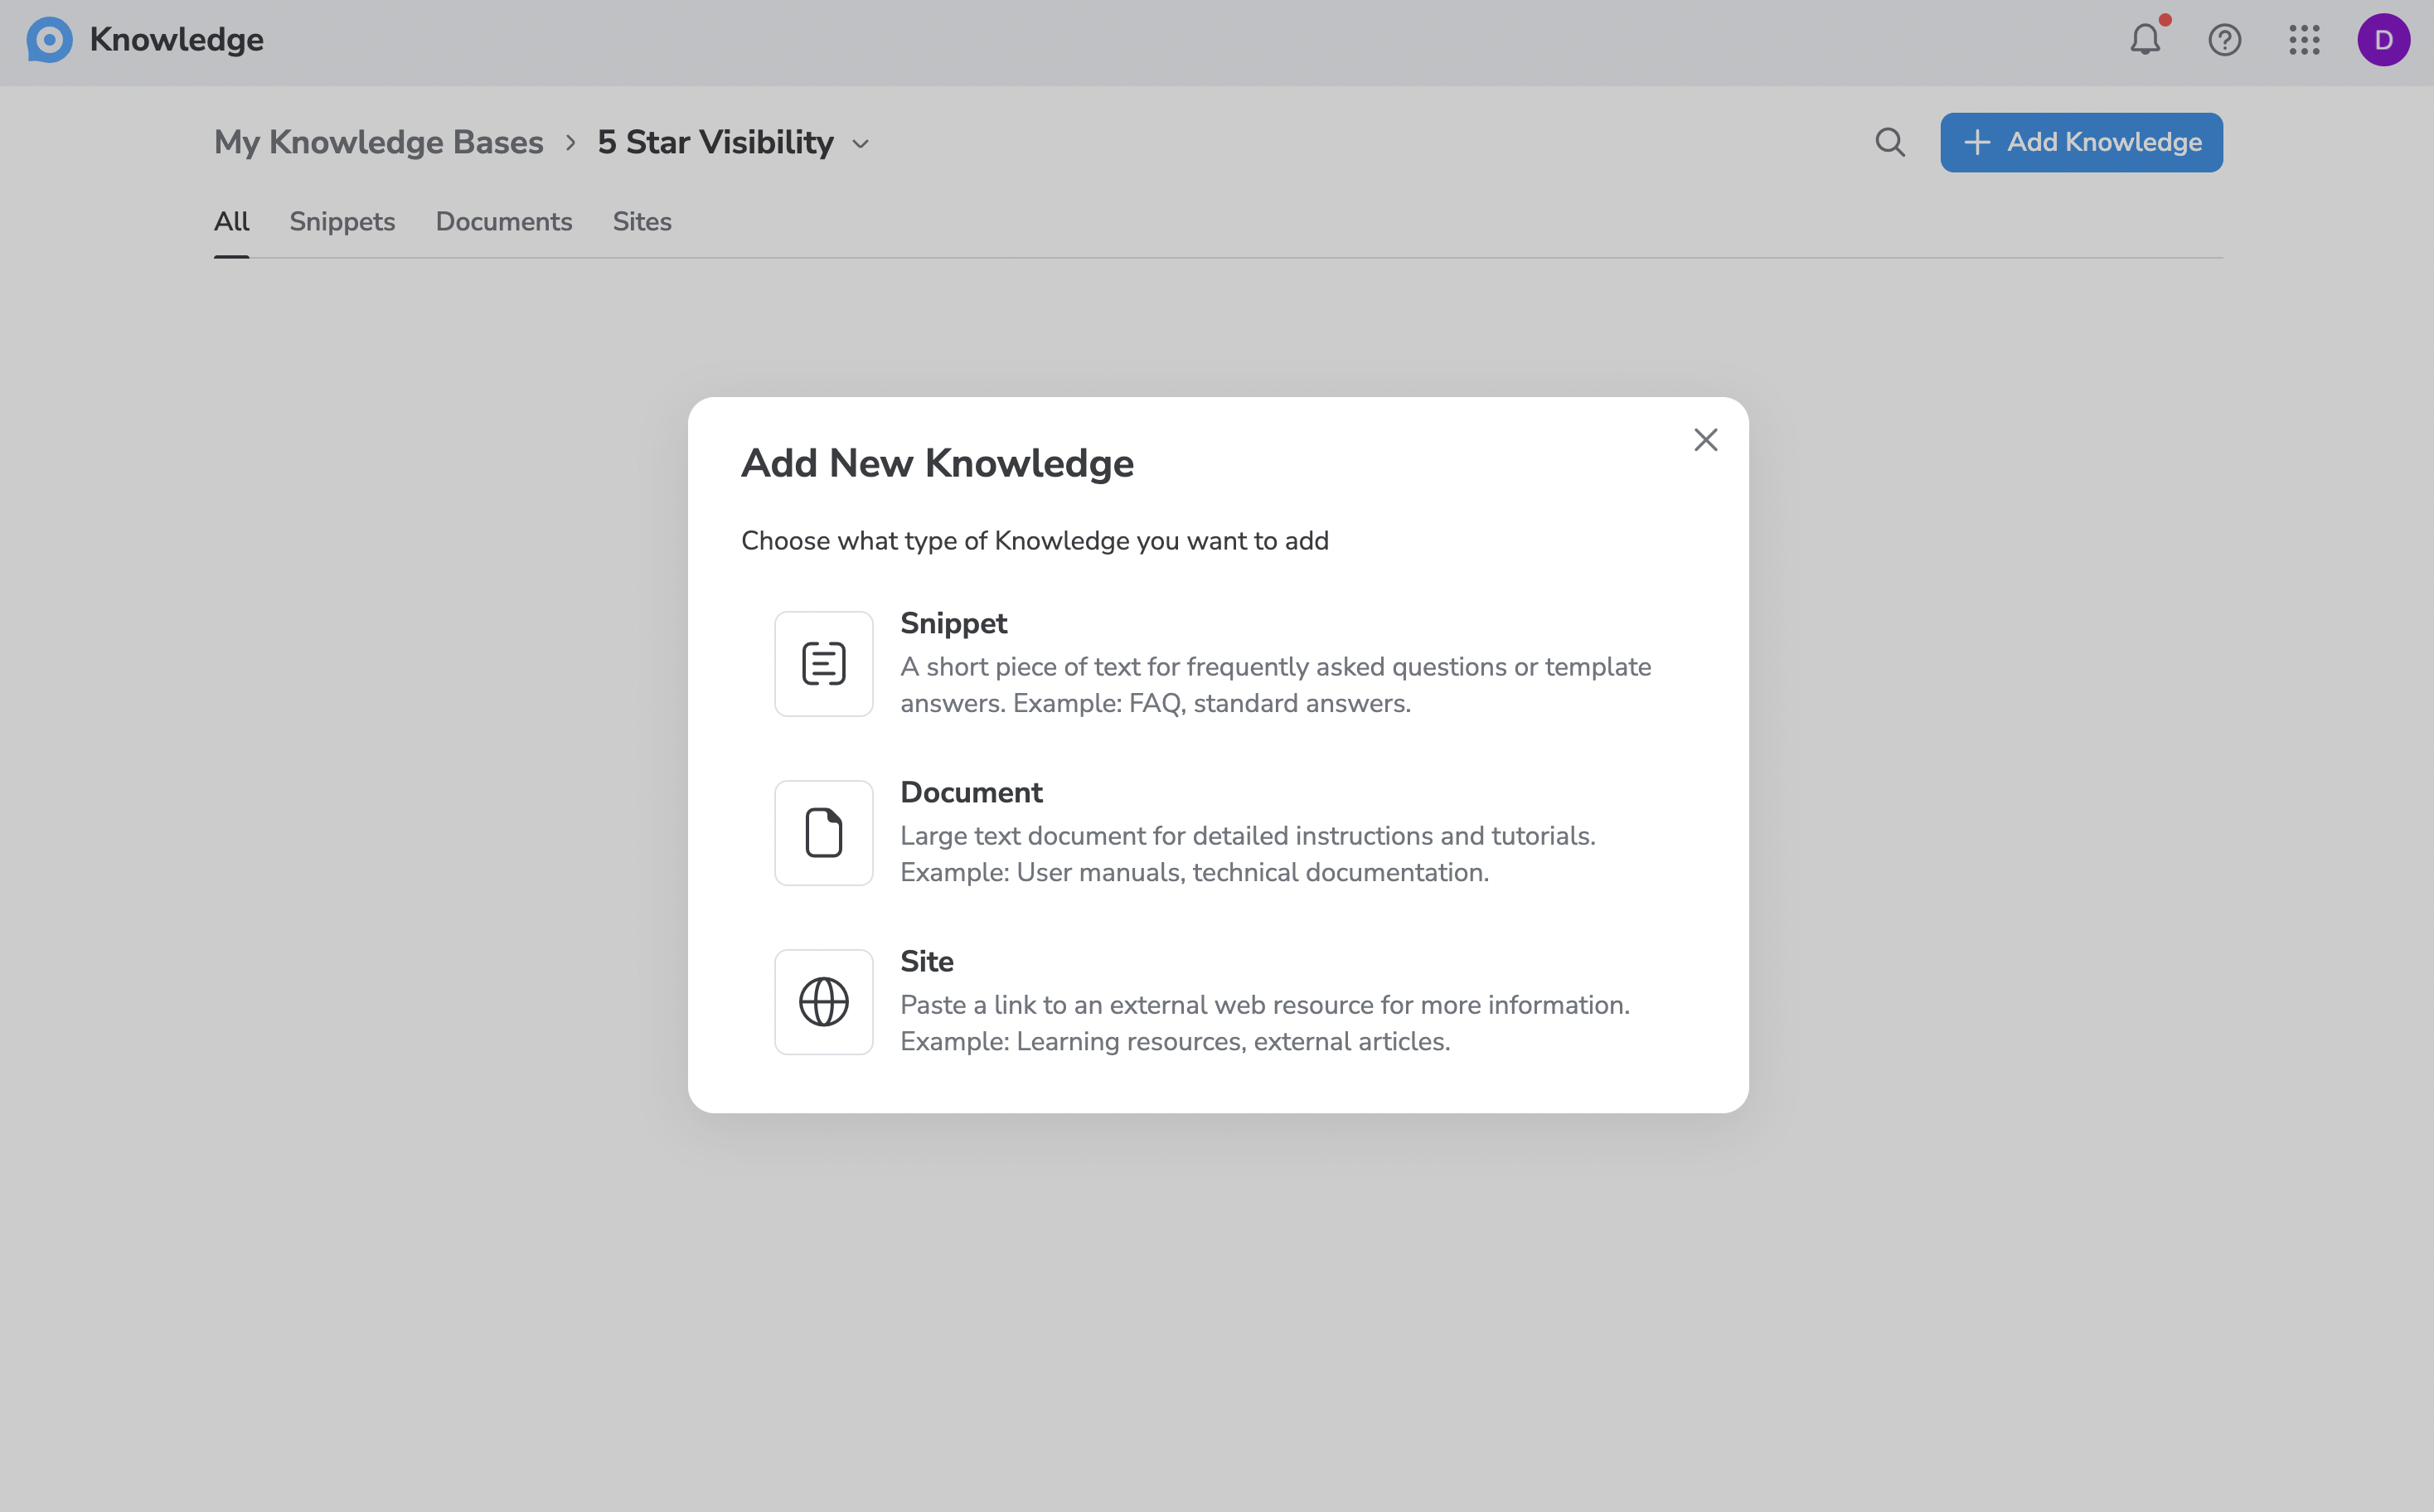The width and height of the screenshot is (2434, 1512).
Task: Close the Add New Knowledge dialog
Action: [1705, 440]
